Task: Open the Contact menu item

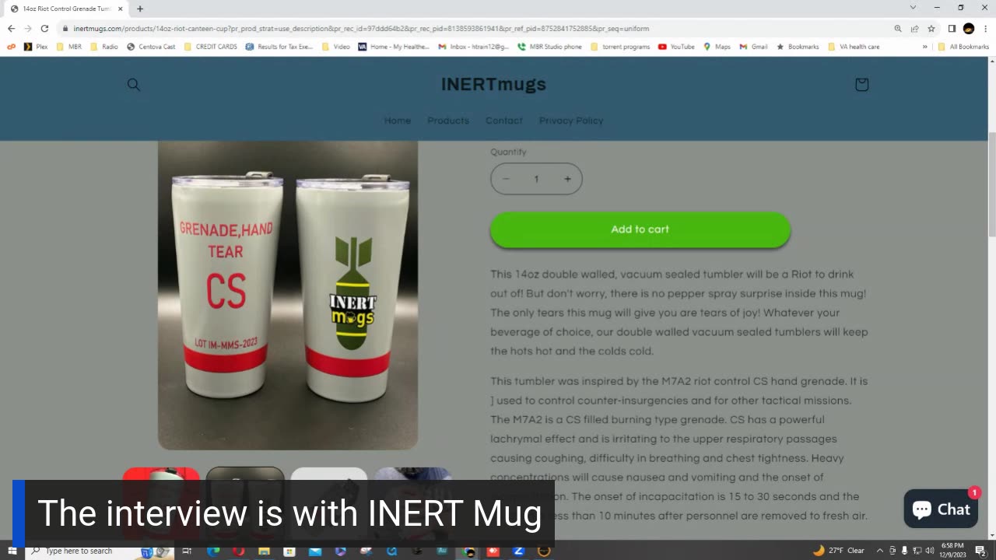Action: point(504,121)
